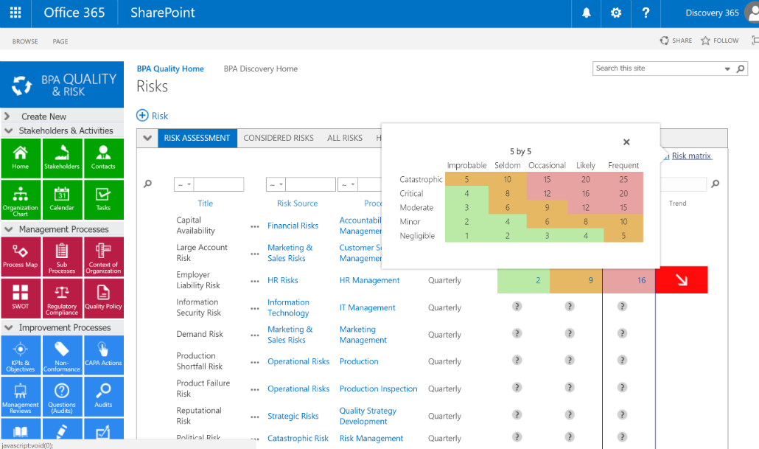Open the Contacts tile
Image resolution: width=759 pixels, height=449 pixels.
coord(104,159)
